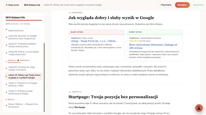
Task: Open the ninja chat widget icon
Action: (199, 108)
